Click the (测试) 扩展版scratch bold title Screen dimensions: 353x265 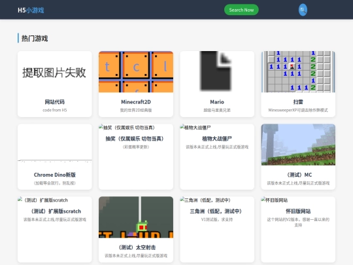55,211
